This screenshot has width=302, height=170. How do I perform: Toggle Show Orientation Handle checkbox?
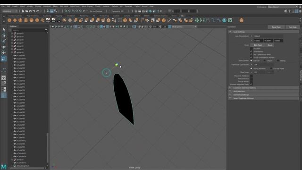(252, 58)
